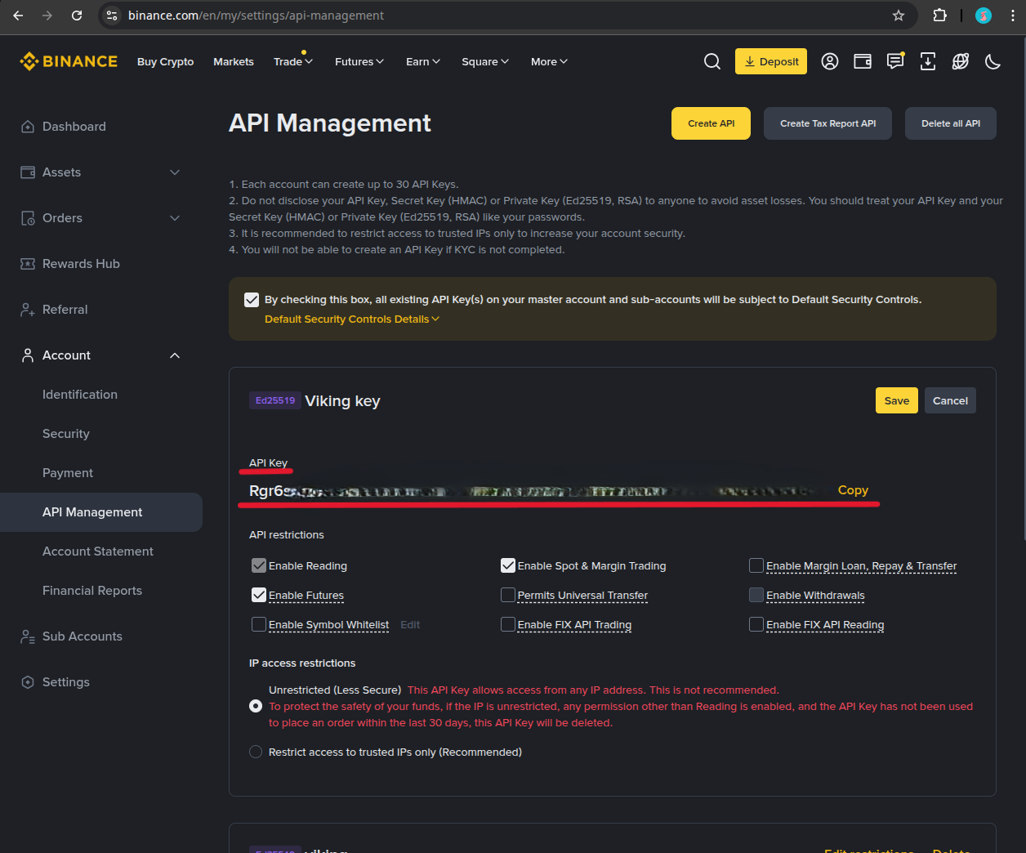Click the browser back arrow
Viewport: 1026px width, 853px height.
[18, 16]
